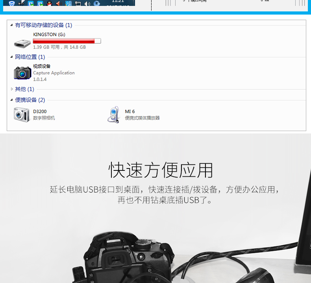Click the red speaker tray icon

(x=59, y=3)
